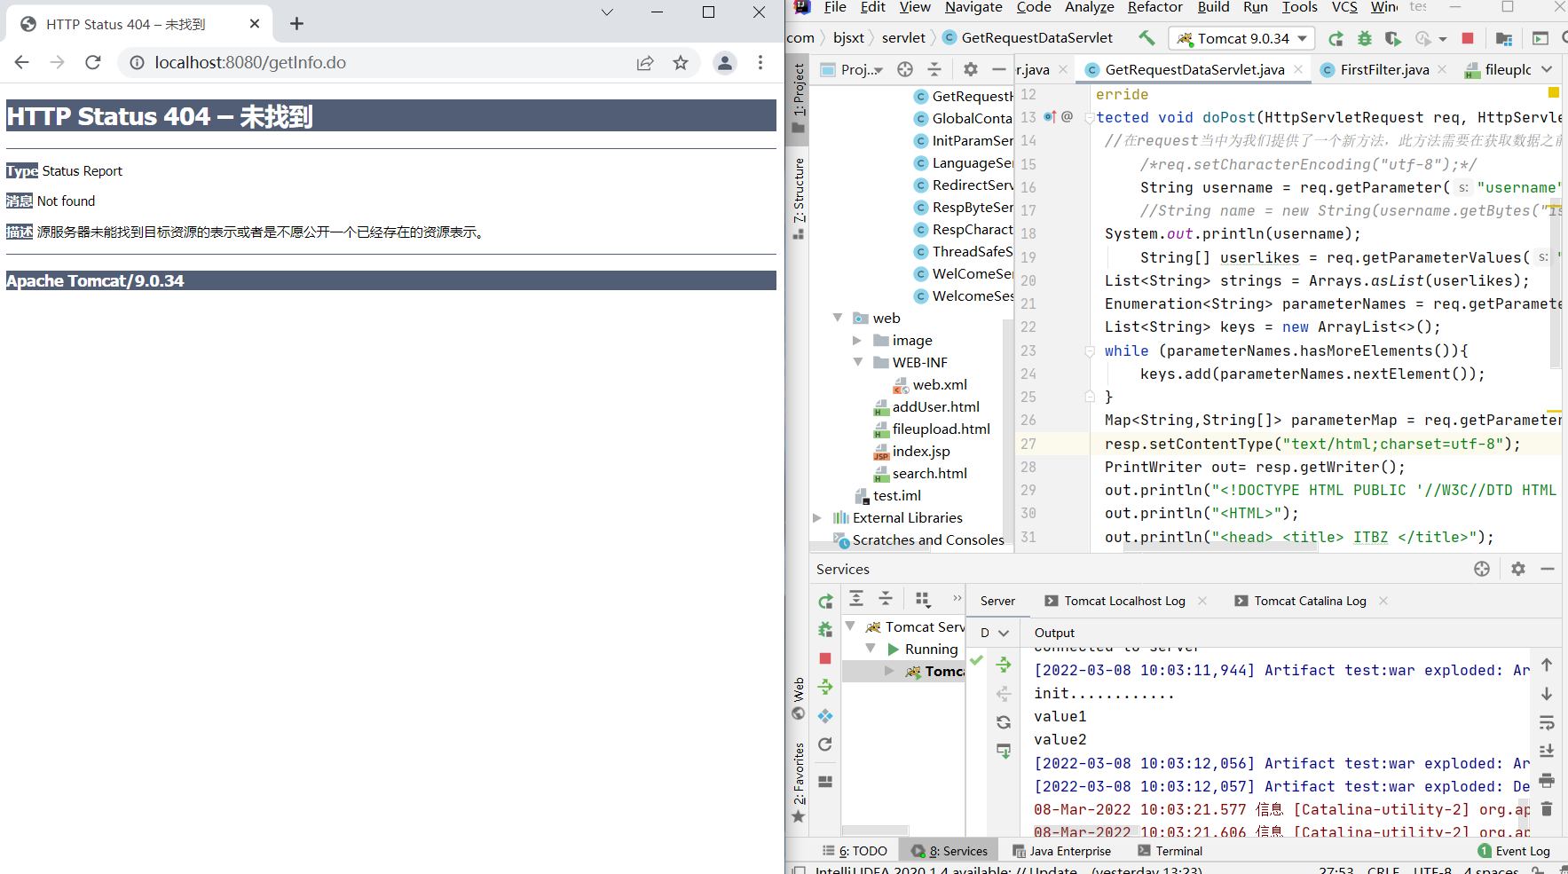Viewport: 1568px width, 874px height.
Task: Open a new Chrome tab
Action: pyautogui.click(x=296, y=24)
